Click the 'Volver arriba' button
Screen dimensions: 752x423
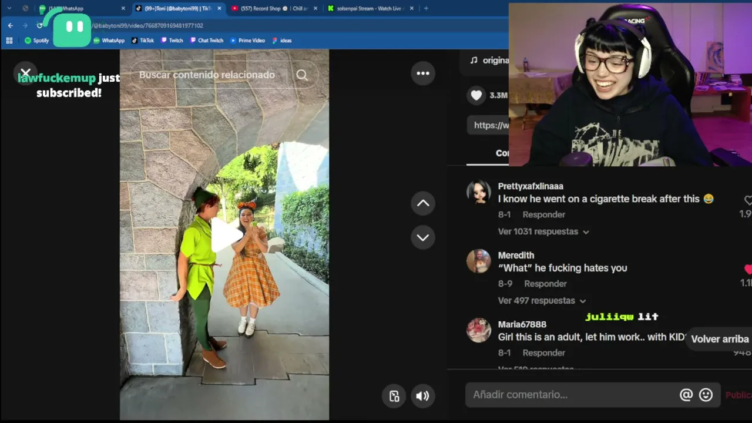tap(720, 339)
